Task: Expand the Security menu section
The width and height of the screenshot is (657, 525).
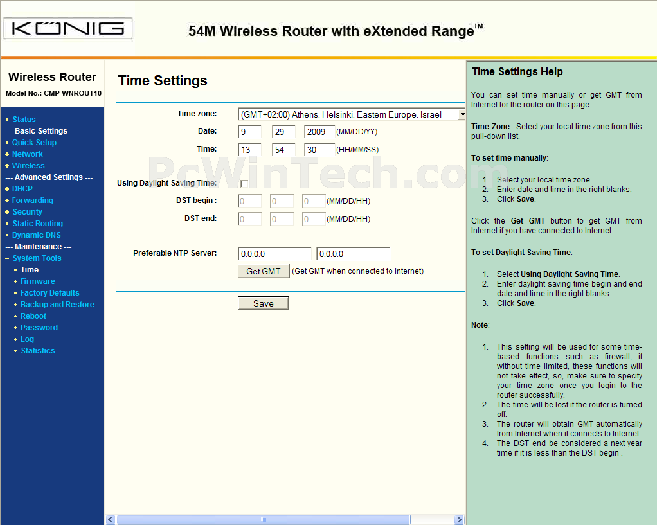Action: tap(7, 212)
